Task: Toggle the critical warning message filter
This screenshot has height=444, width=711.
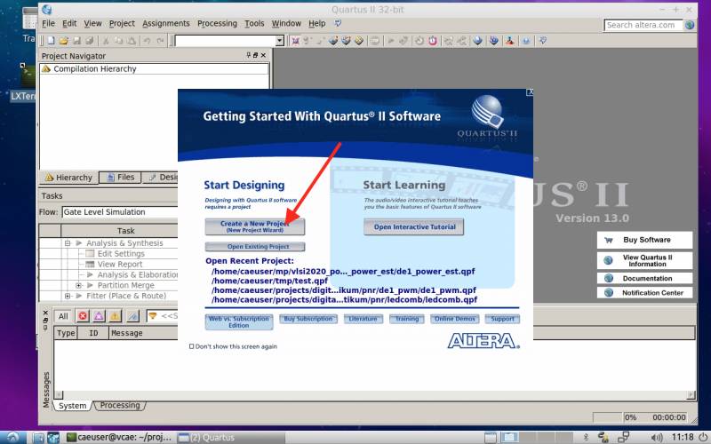Action: pyautogui.click(x=99, y=316)
